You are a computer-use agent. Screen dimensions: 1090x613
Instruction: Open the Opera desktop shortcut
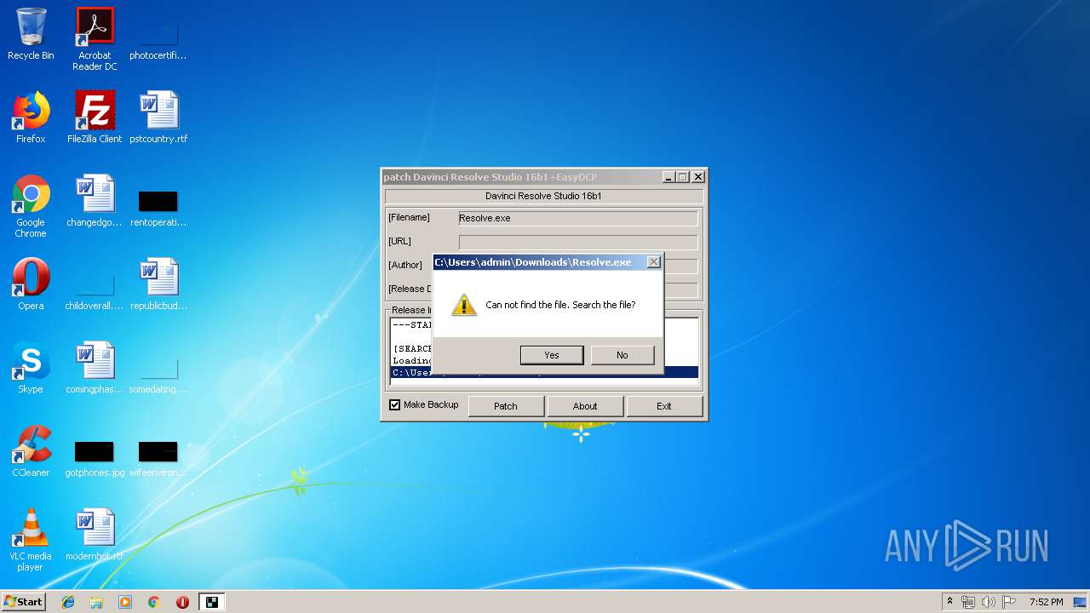[x=31, y=284]
